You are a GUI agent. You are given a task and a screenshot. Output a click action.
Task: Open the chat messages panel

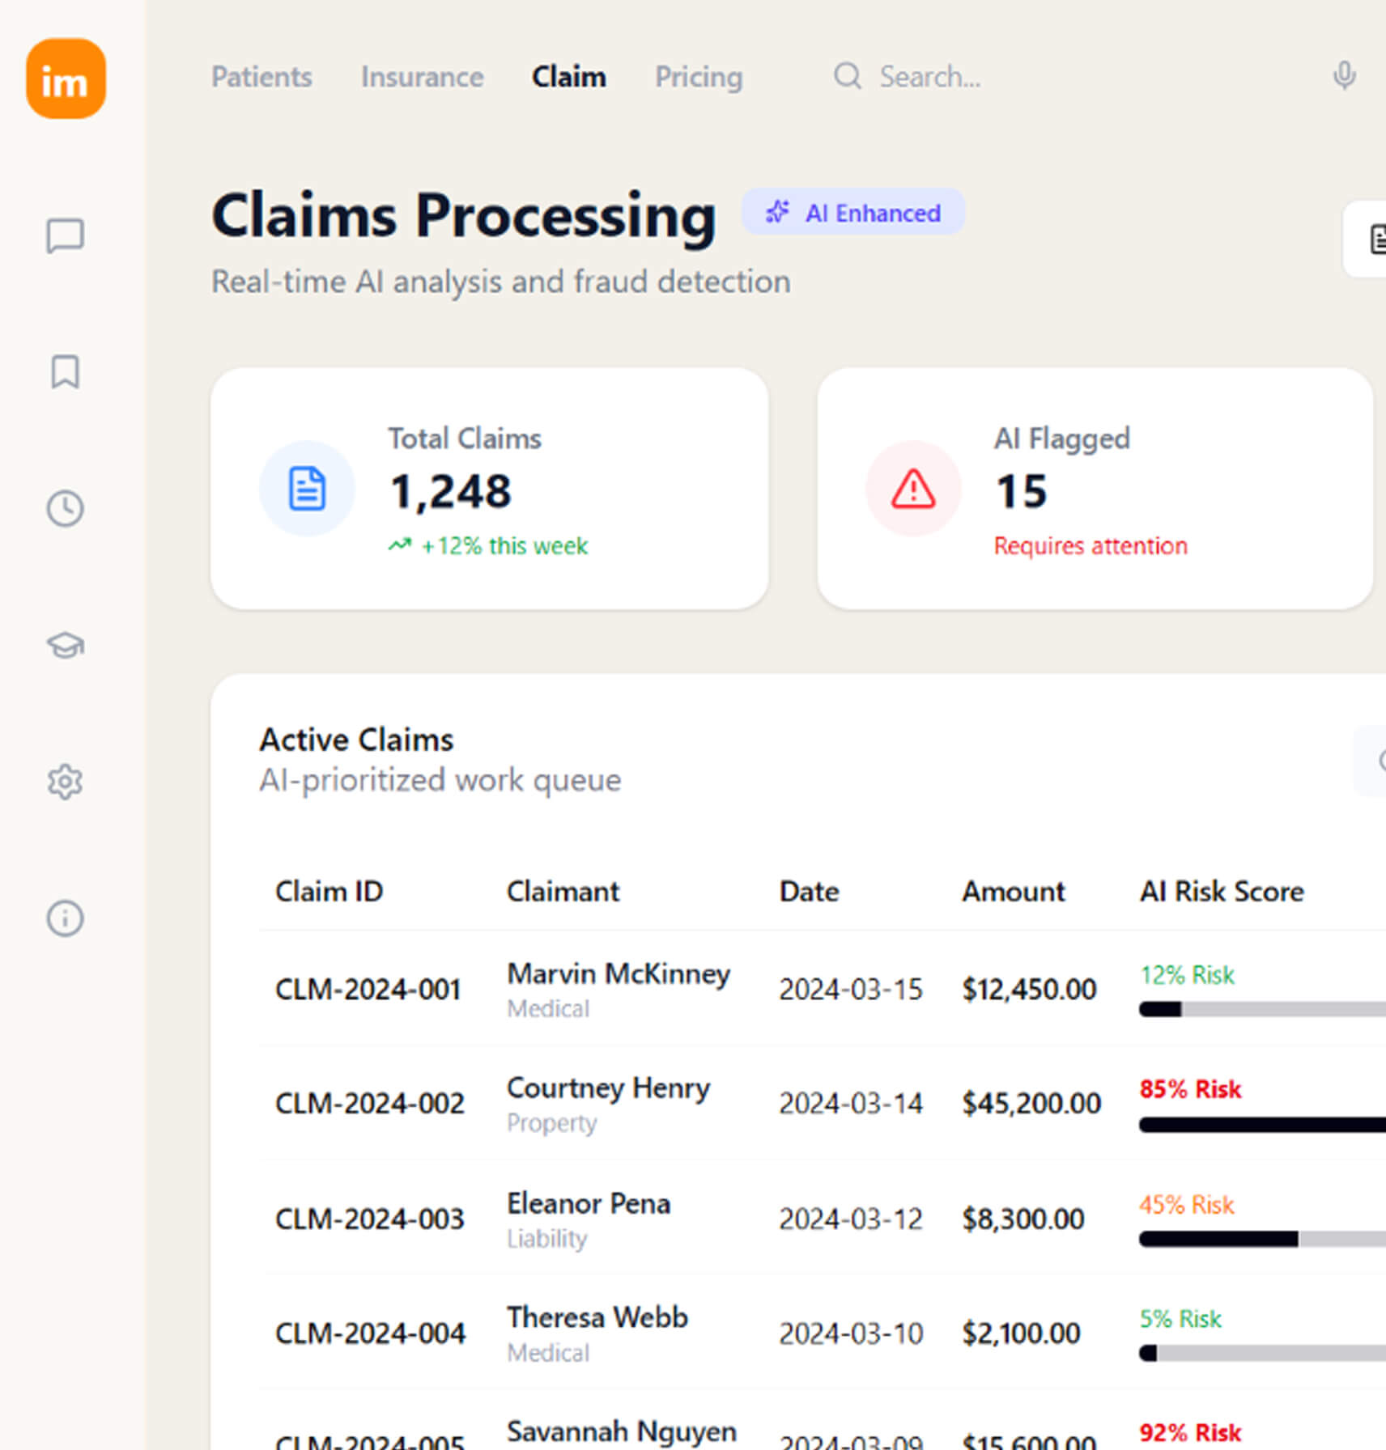coord(65,236)
